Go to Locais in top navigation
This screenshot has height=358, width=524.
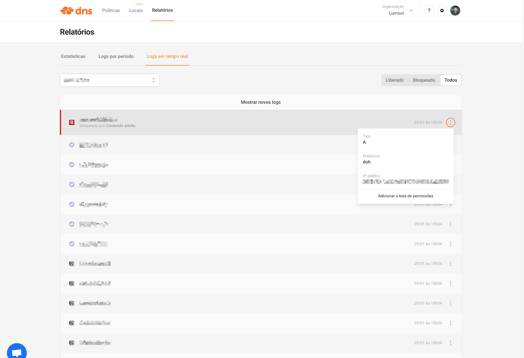pyautogui.click(x=136, y=10)
